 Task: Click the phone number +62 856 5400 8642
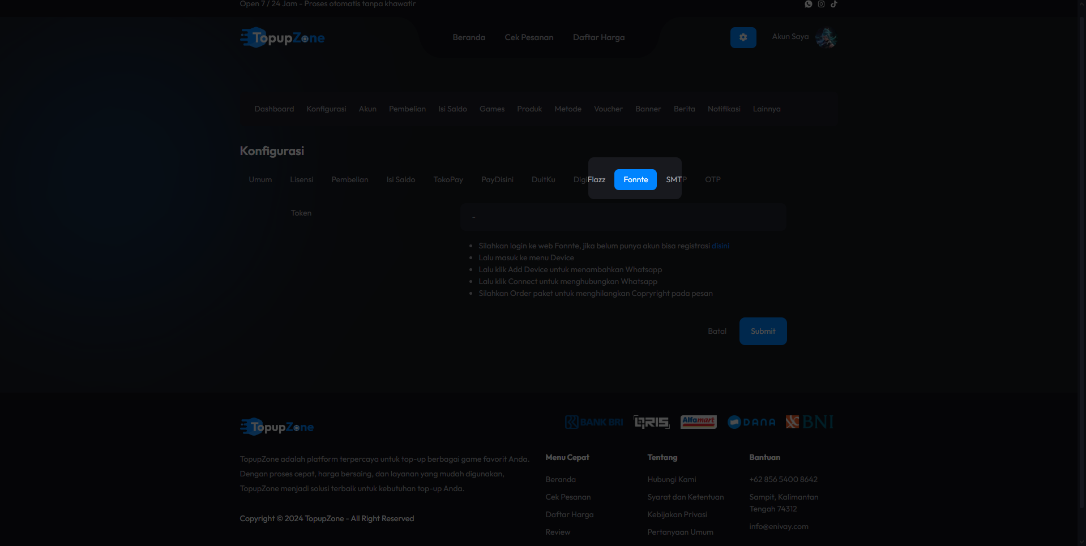pyautogui.click(x=783, y=479)
